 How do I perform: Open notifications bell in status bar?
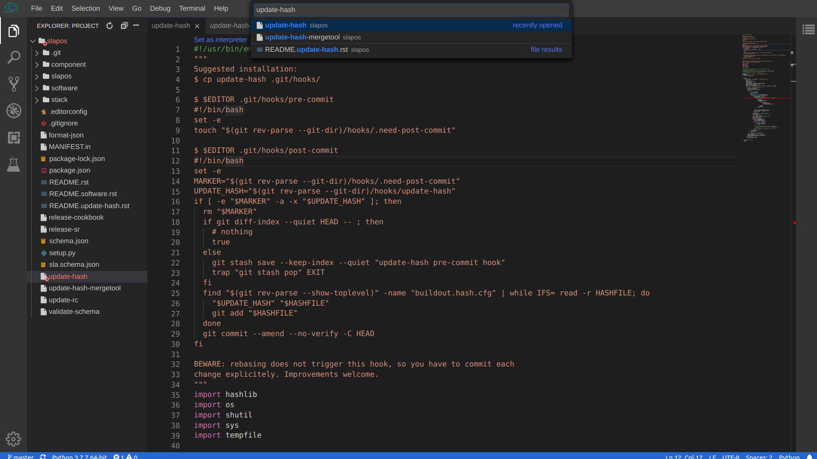pyautogui.click(x=809, y=456)
